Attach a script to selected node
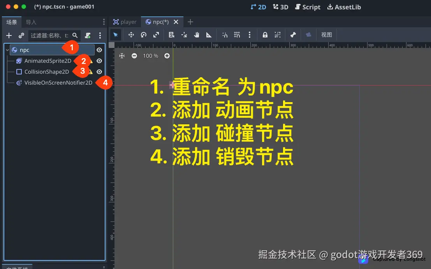This screenshot has height=269, width=431. coord(88,35)
